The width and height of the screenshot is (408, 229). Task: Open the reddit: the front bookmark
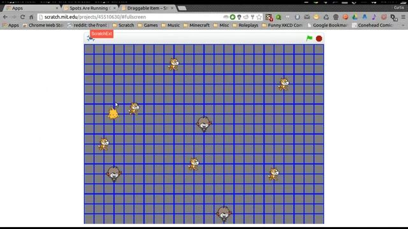click(x=87, y=25)
